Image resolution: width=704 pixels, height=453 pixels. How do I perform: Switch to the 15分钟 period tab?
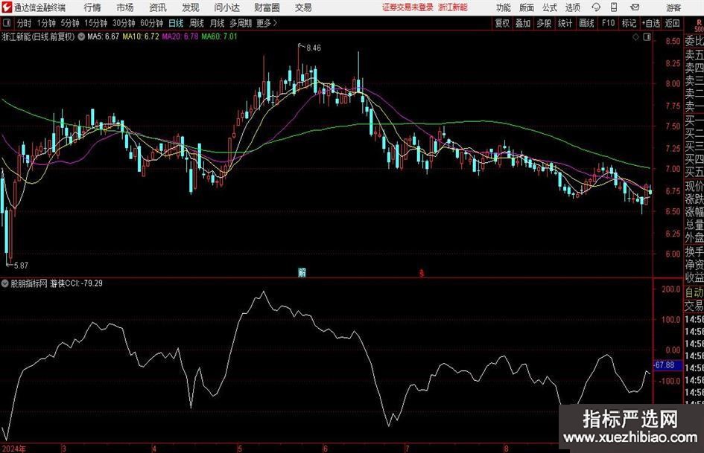[95, 23]
